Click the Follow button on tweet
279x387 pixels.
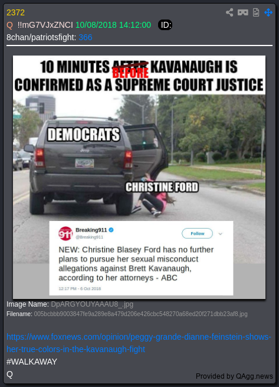coord(197,233)
